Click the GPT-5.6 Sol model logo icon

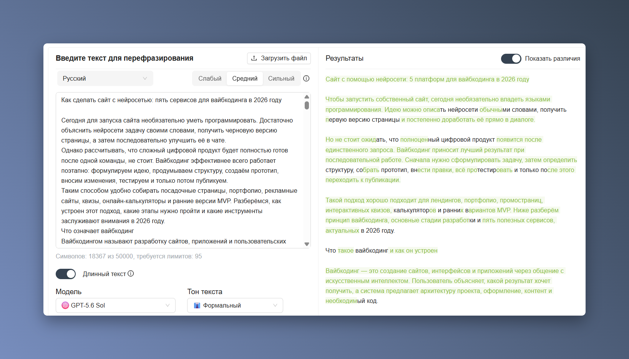click(65, 305)
